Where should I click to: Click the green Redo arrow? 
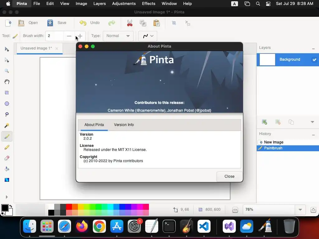(x=112, y=23)
